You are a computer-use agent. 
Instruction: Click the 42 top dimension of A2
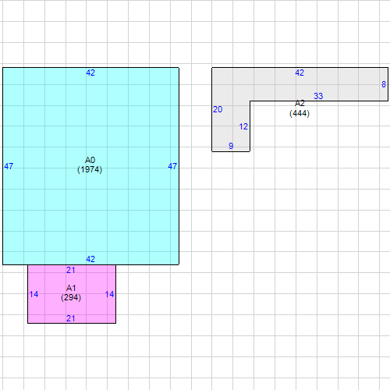pyautogui.click(x=300, y=73)
